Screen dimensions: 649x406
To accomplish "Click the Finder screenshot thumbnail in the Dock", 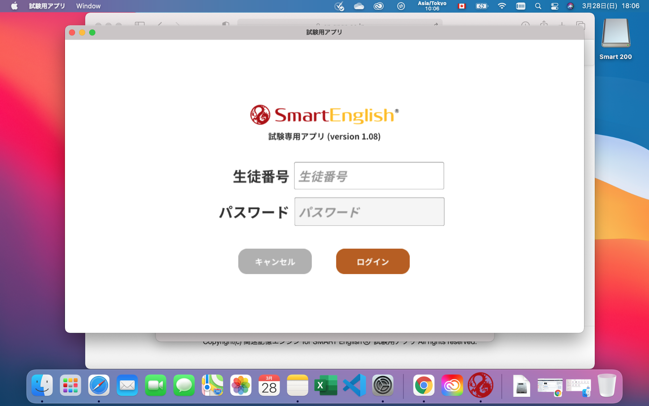I will click(578, 386).
